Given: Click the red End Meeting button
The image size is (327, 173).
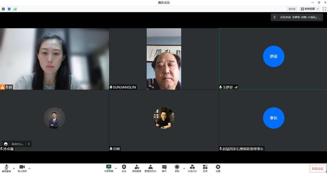Looking at the screenshot, I should coord(317,169).
